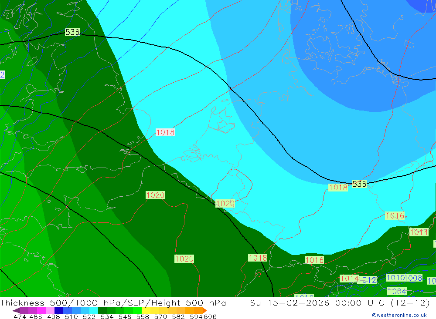Click the cyan legend swatch above 522

tap(94, 310)
